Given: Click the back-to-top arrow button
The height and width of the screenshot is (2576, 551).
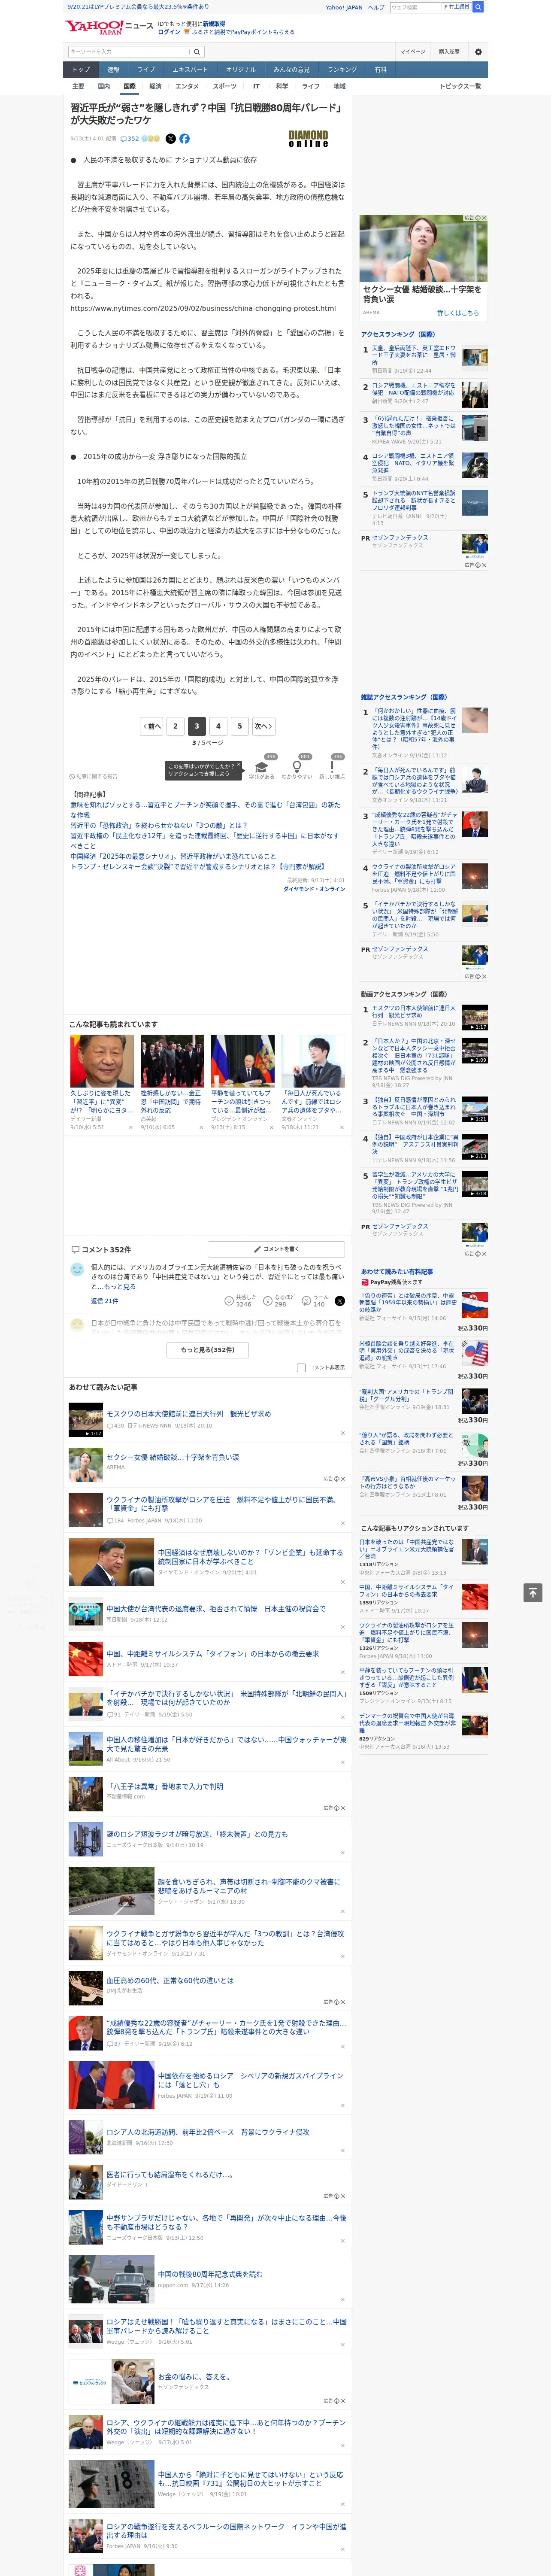Looking at the screenshot, I should coord(533,1593).
